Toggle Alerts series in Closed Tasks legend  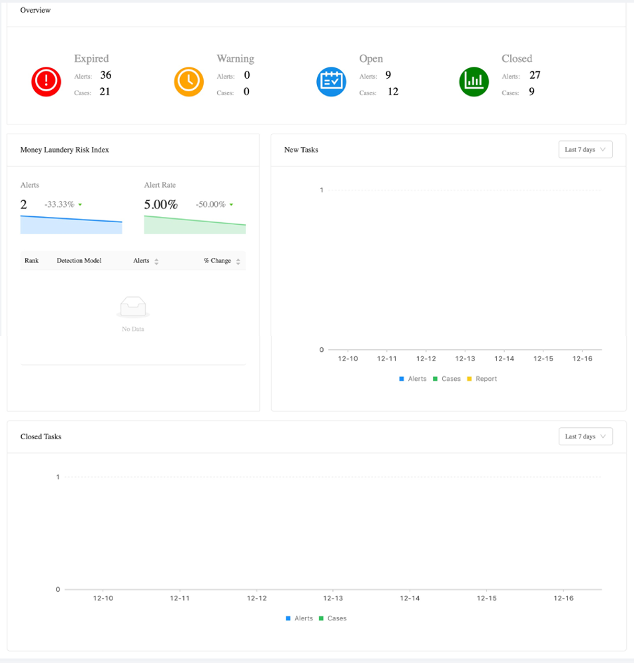(299, 618)
